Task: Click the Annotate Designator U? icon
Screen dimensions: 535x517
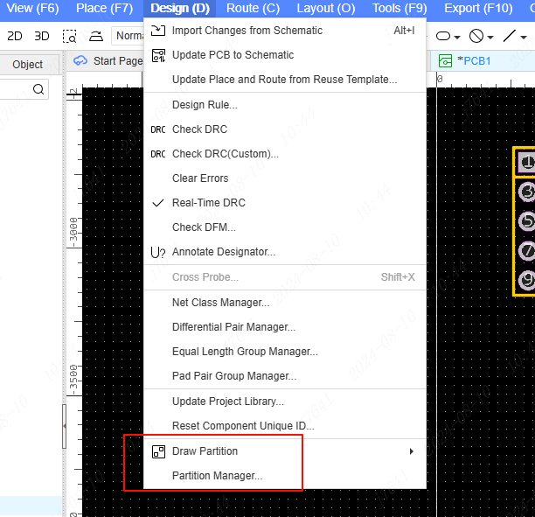Action: 158,252
